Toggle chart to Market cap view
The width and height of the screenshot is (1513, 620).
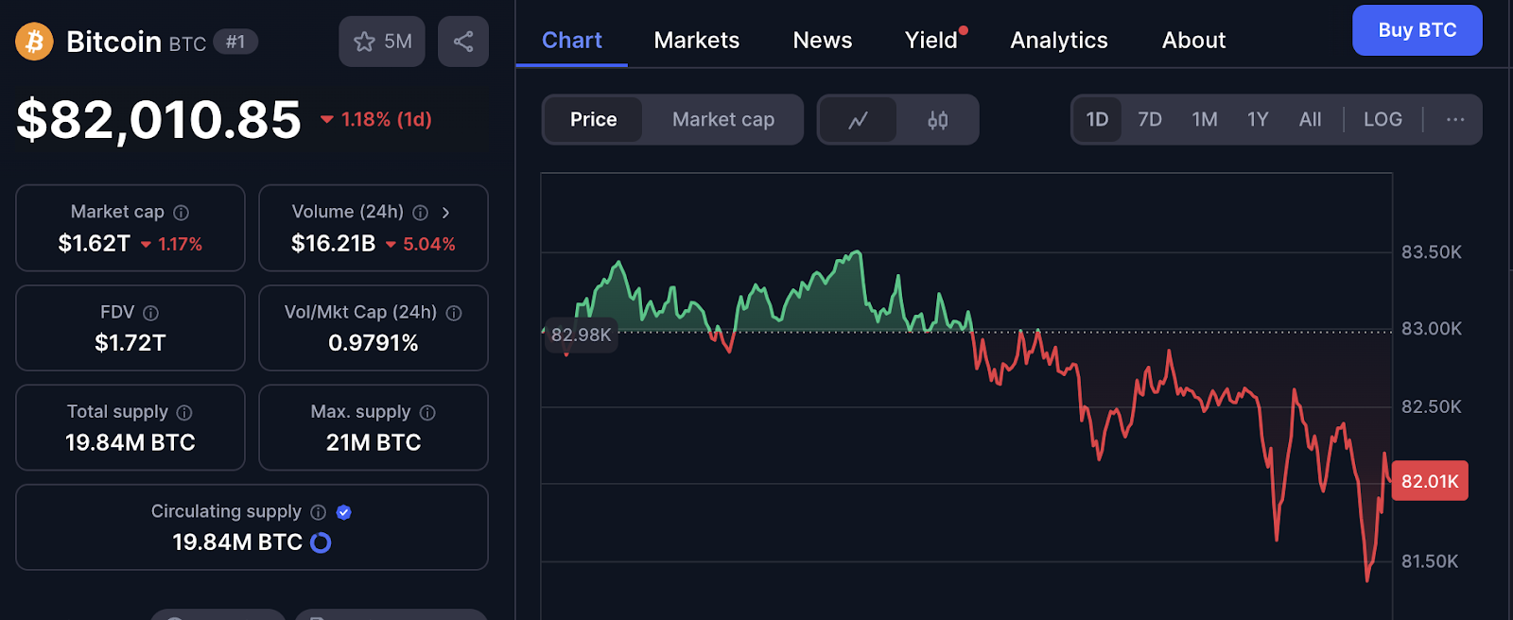tap(722, 120)
